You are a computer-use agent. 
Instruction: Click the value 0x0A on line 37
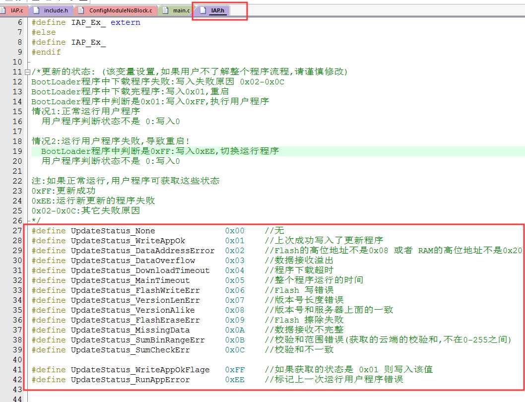pos(235,330)
